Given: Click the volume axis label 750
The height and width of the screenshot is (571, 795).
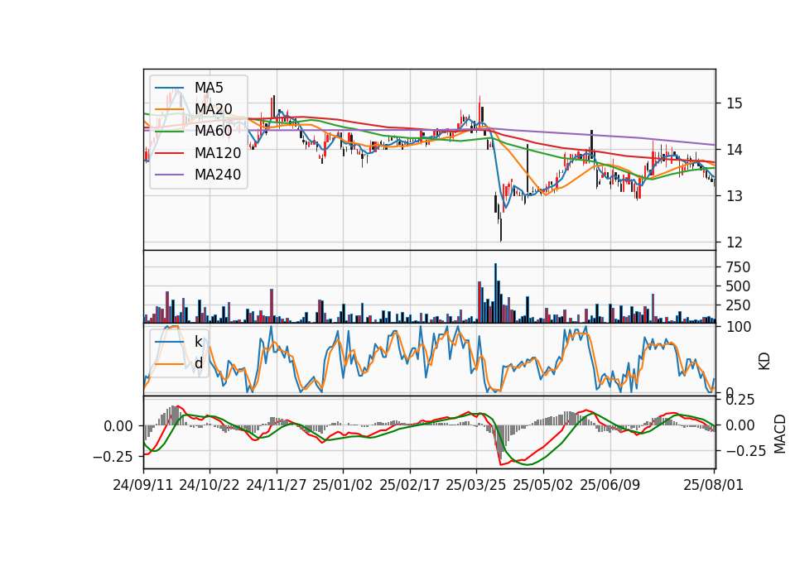Looking at the screenshot, I should click(x=738, y=267).
